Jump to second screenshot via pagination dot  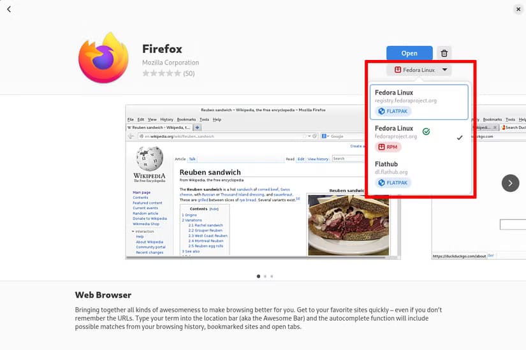(265, 277)
